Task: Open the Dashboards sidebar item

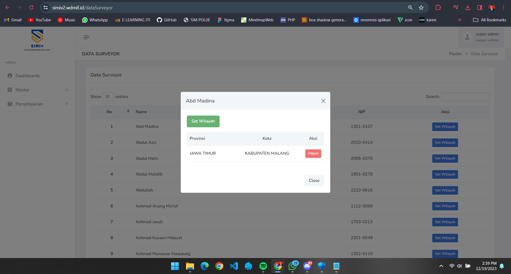Action: 27,76
